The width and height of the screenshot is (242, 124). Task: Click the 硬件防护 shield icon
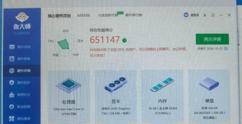[x=12, y=83]
